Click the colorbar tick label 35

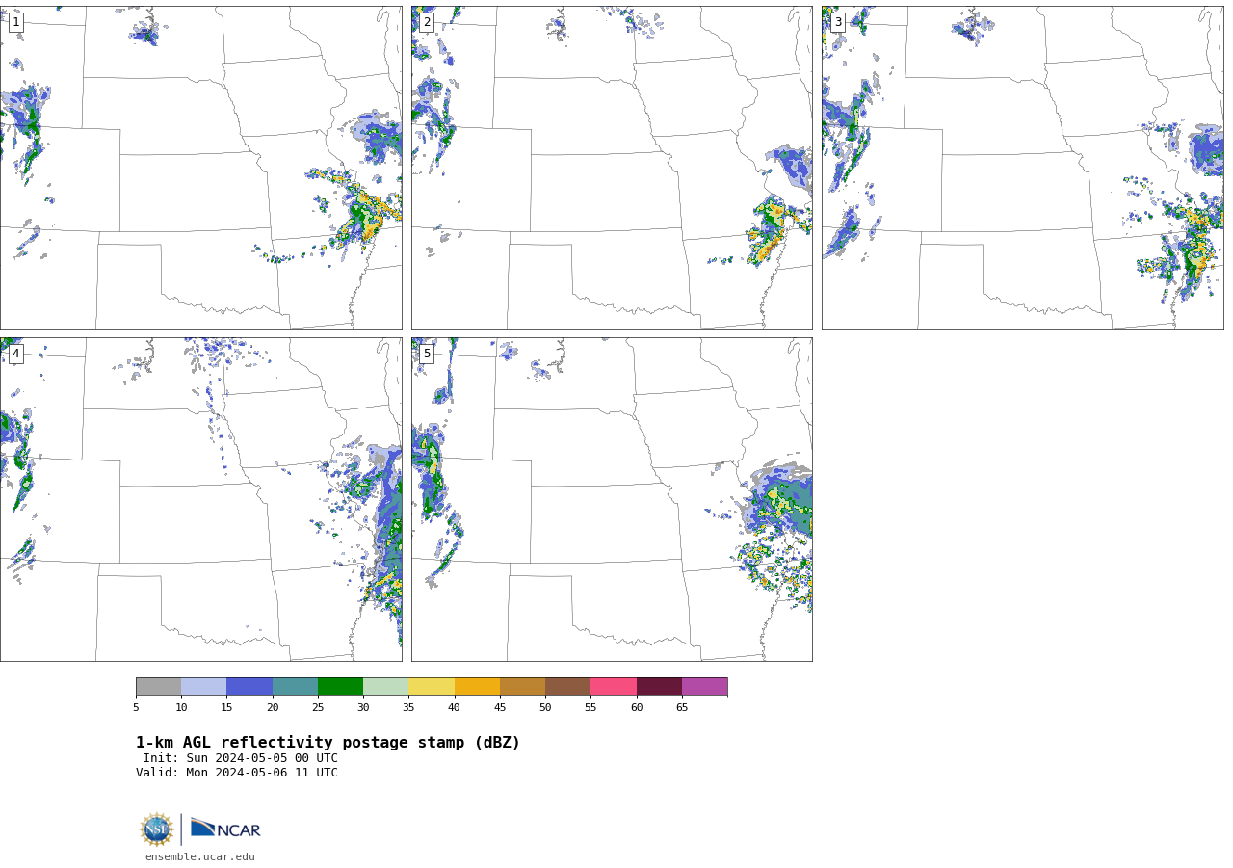click(x=408, y=708)
